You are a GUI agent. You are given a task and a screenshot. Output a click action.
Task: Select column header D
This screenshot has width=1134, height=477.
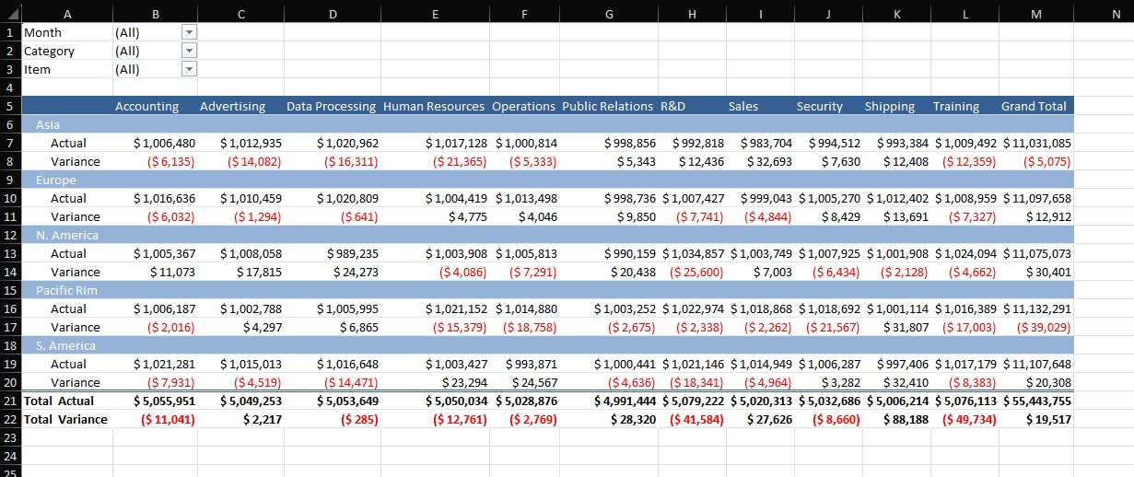coord(332,14)
